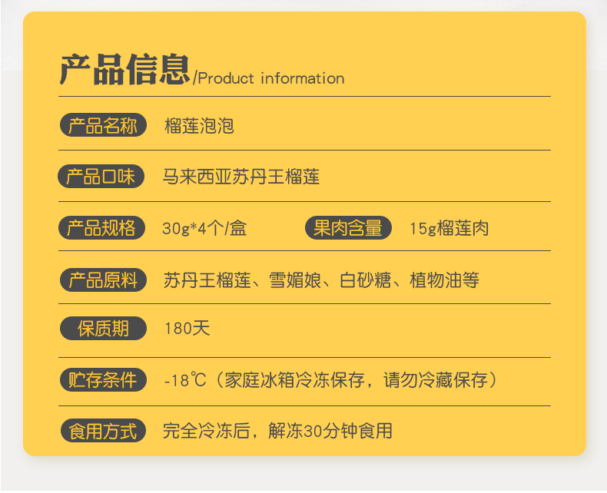Select the 保质期 label badge
Image resolution: width=607 pixels, height=493 pixels.
click(103, 329)
